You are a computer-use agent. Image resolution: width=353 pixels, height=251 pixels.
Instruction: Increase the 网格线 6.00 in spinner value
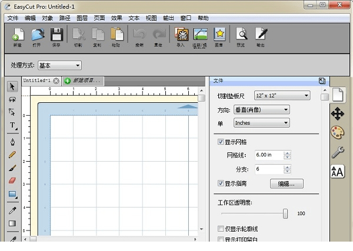point(287,153)
